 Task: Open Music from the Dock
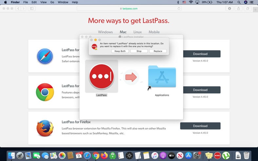[155, 155]
